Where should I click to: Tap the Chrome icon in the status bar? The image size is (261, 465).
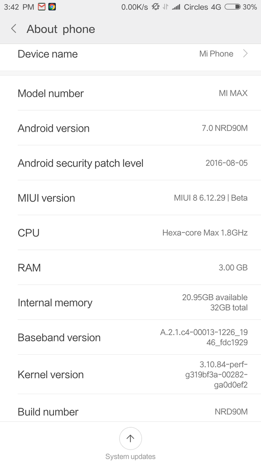53,7
